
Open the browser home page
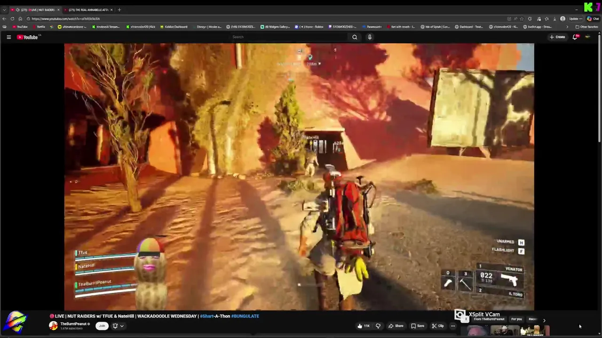pyautogui.click(x=20, y=19)
